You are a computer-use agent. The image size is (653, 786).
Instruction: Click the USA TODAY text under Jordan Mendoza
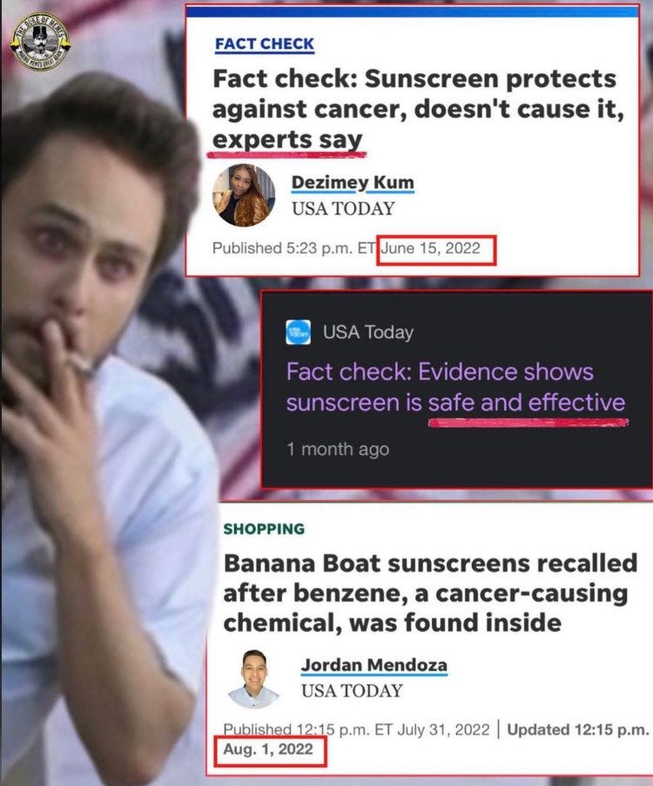coord(352,691)
